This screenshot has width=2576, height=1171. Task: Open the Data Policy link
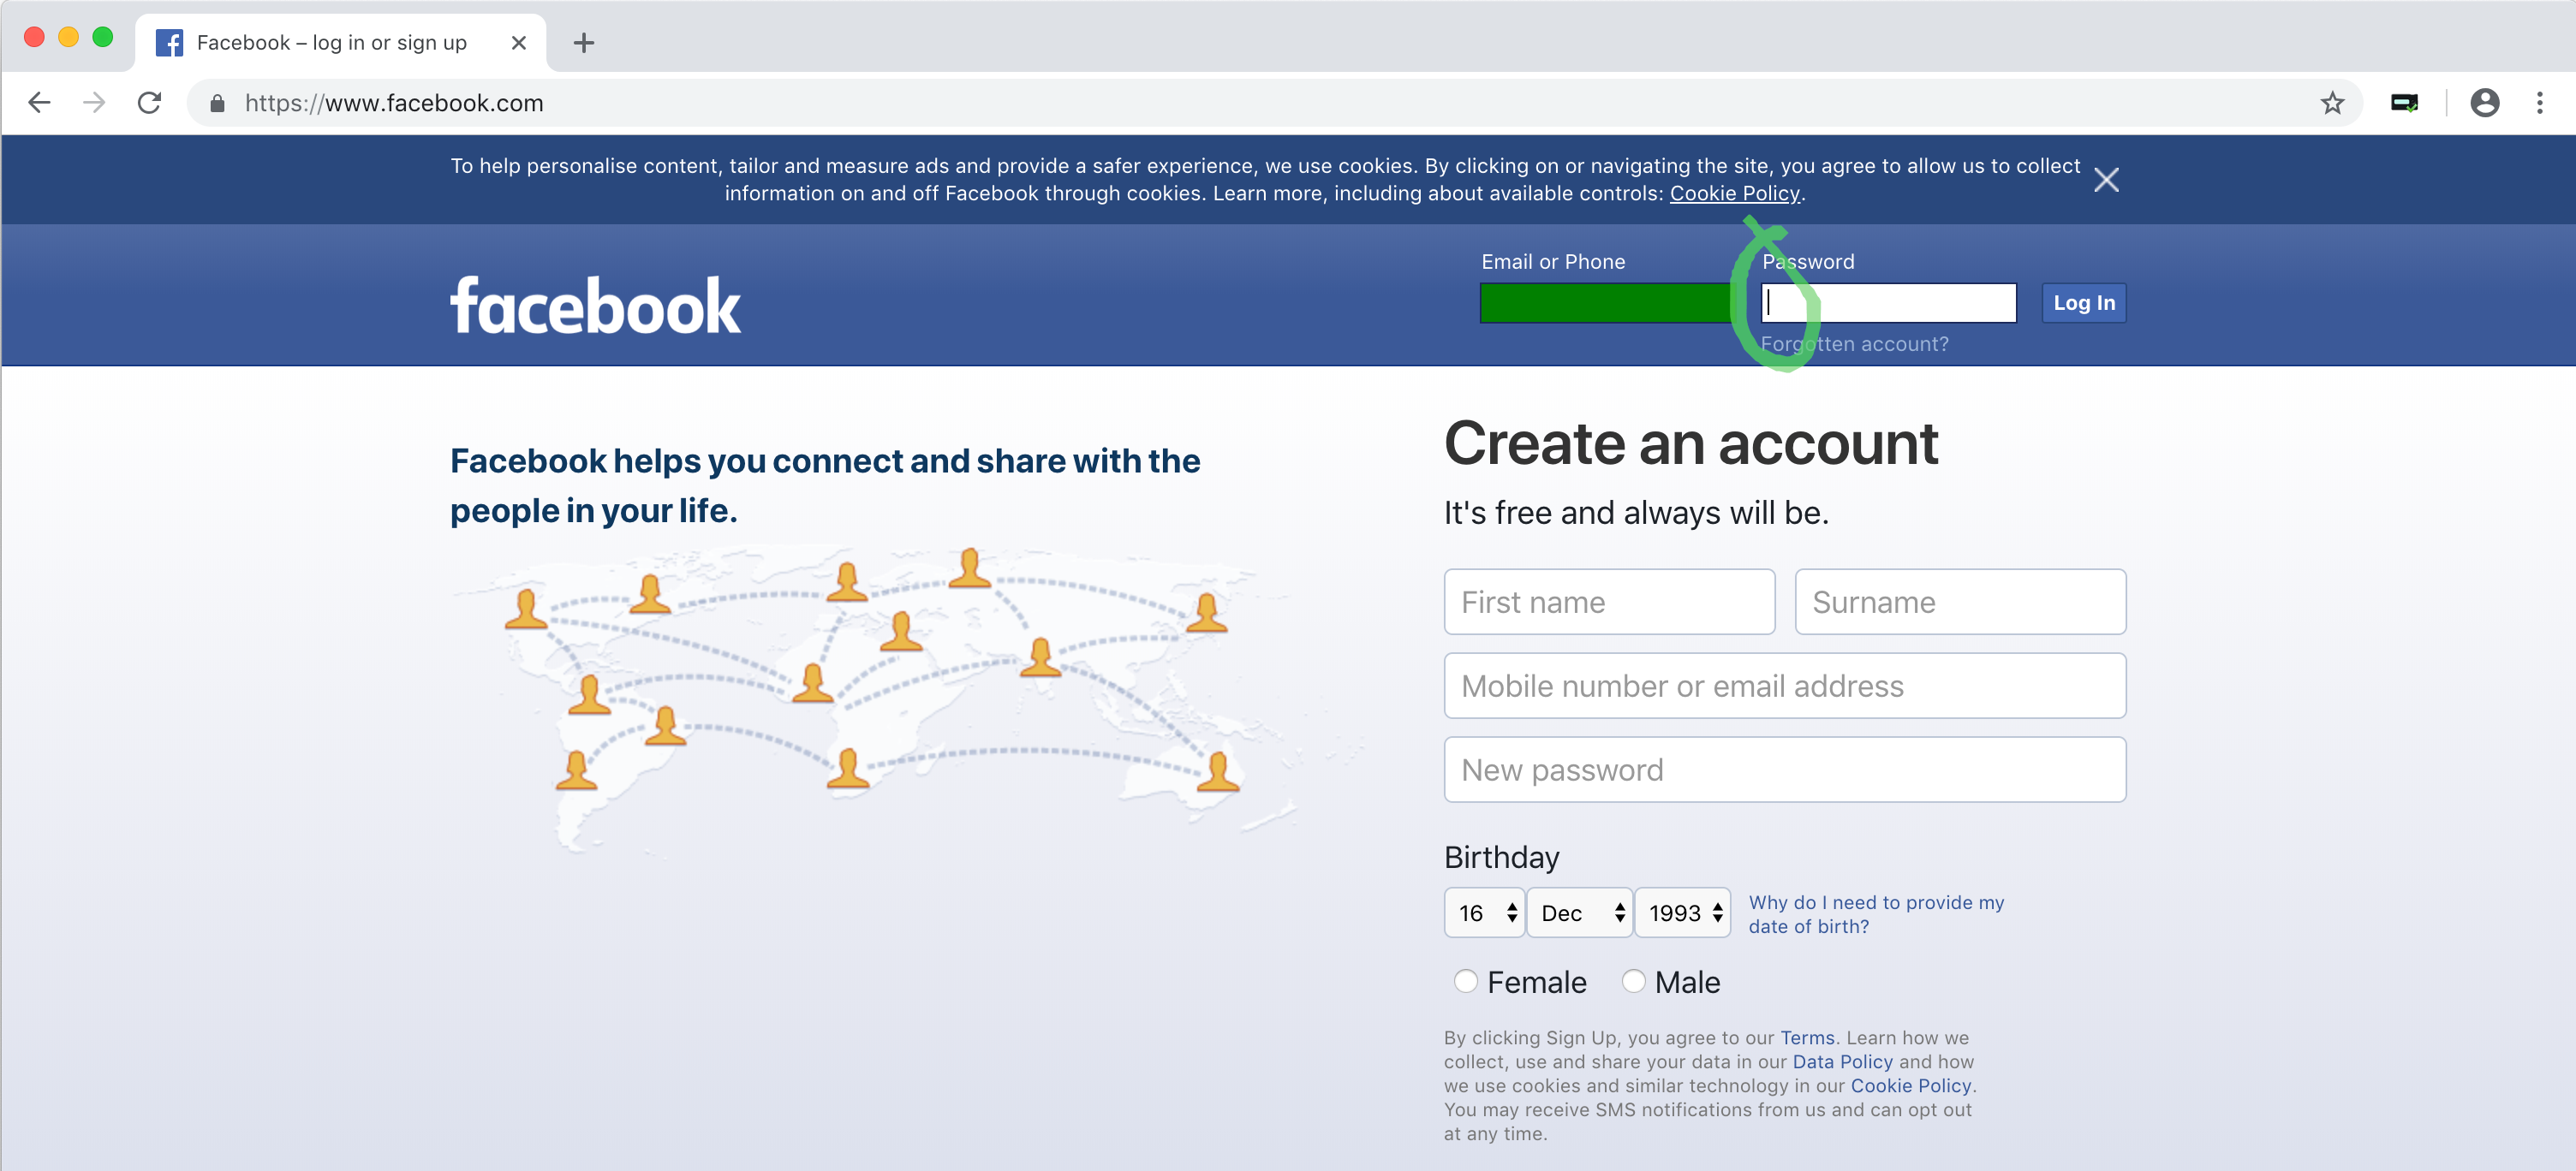1842,1061
